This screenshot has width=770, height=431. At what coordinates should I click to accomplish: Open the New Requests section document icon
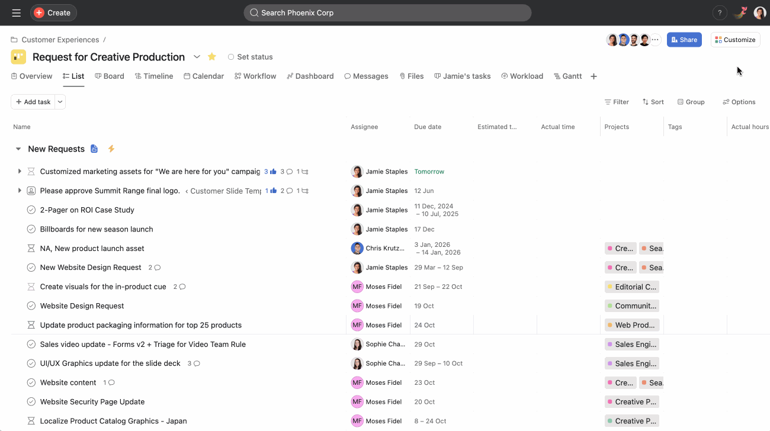pos(94,149)
